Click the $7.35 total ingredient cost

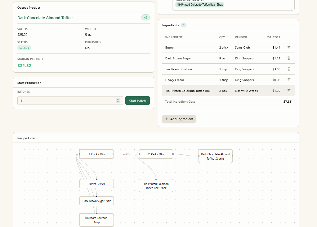[x=288, y=102]
